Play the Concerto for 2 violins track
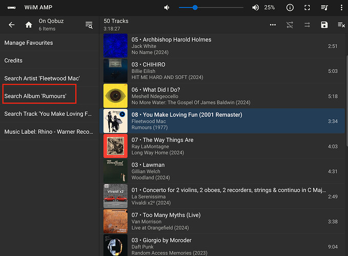 [x=222, y=196]
